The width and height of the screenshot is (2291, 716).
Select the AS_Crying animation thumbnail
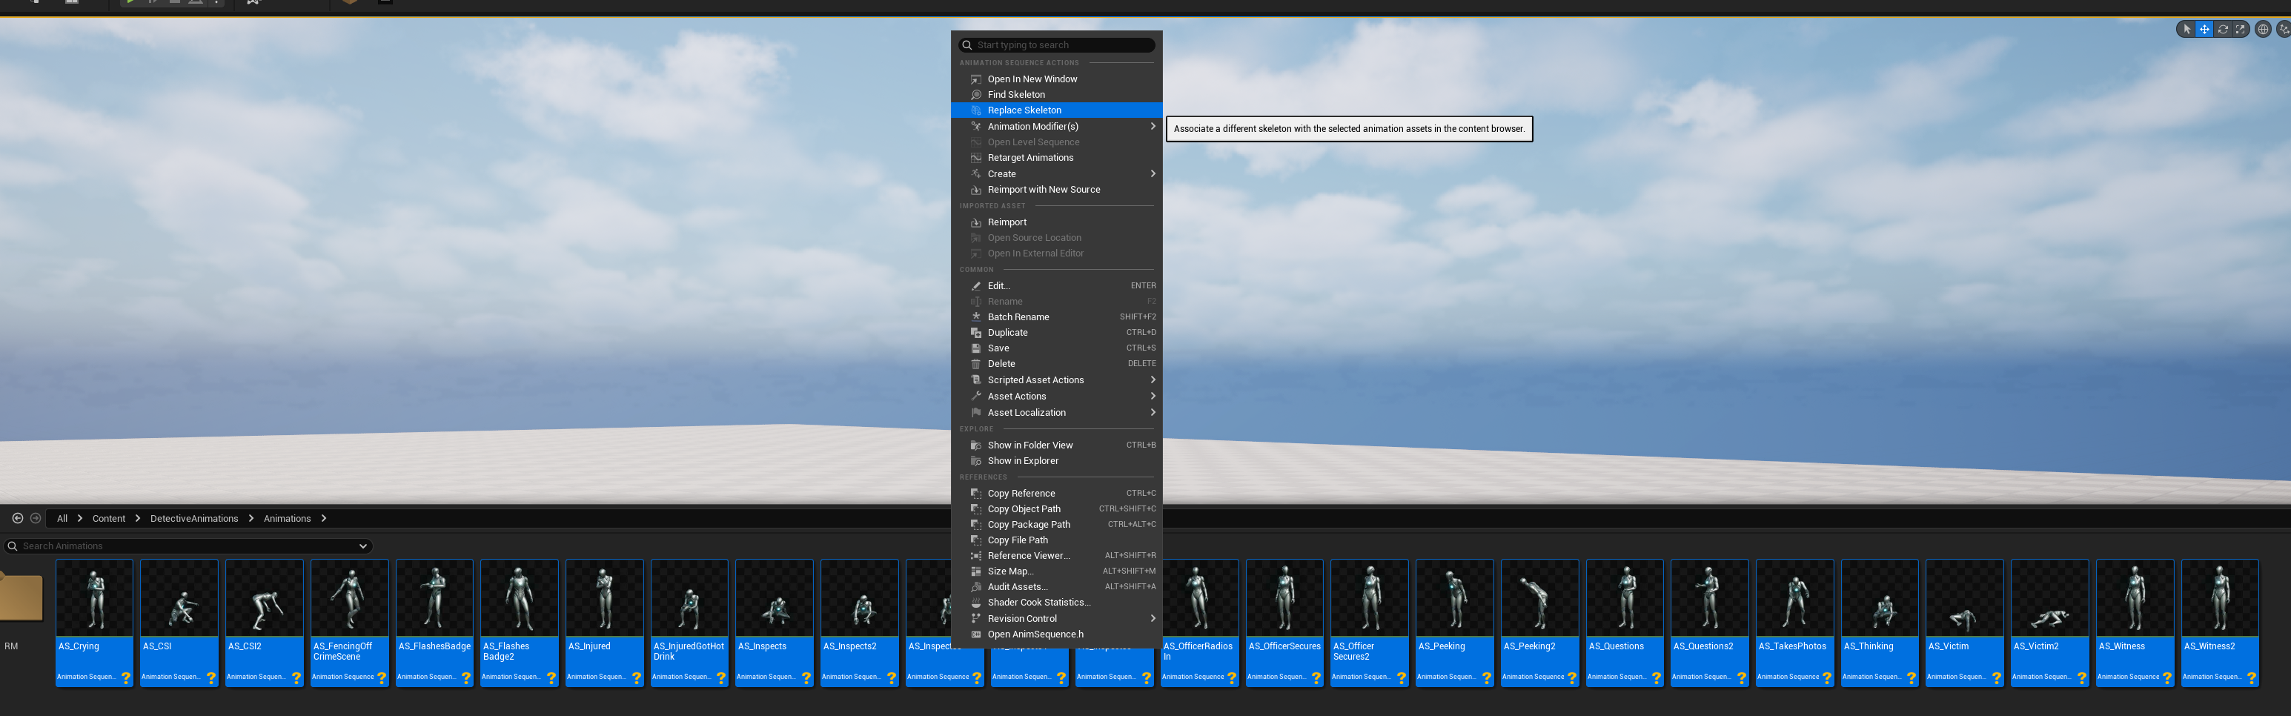94,599
